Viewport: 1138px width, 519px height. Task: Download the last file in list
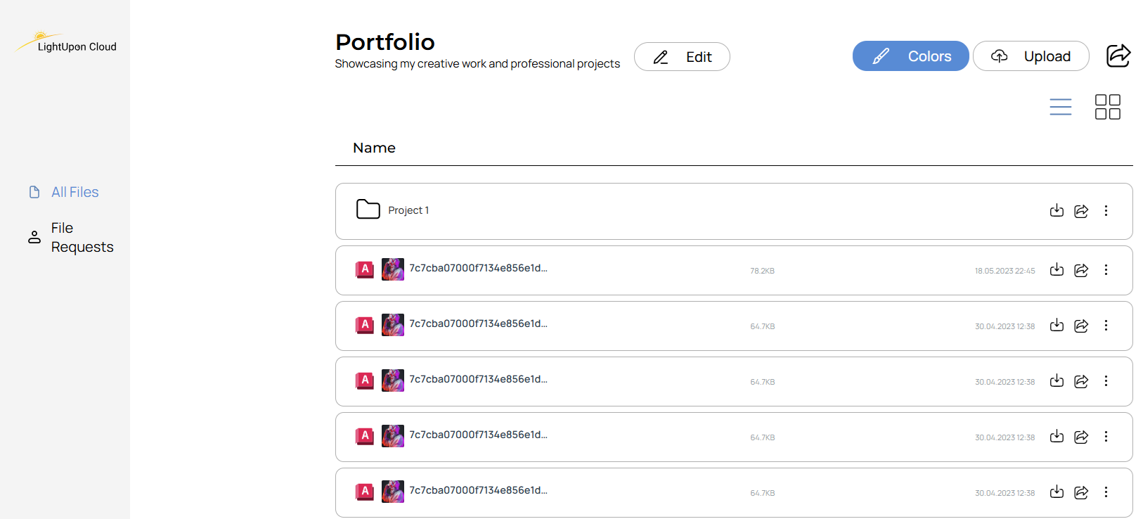(x=1056, y=492)
